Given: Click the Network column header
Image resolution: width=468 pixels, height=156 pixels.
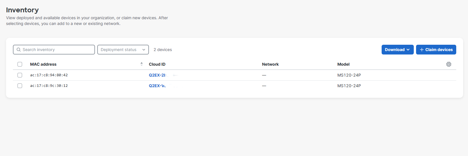Looking at the screenshot, I should click(270, 64).
